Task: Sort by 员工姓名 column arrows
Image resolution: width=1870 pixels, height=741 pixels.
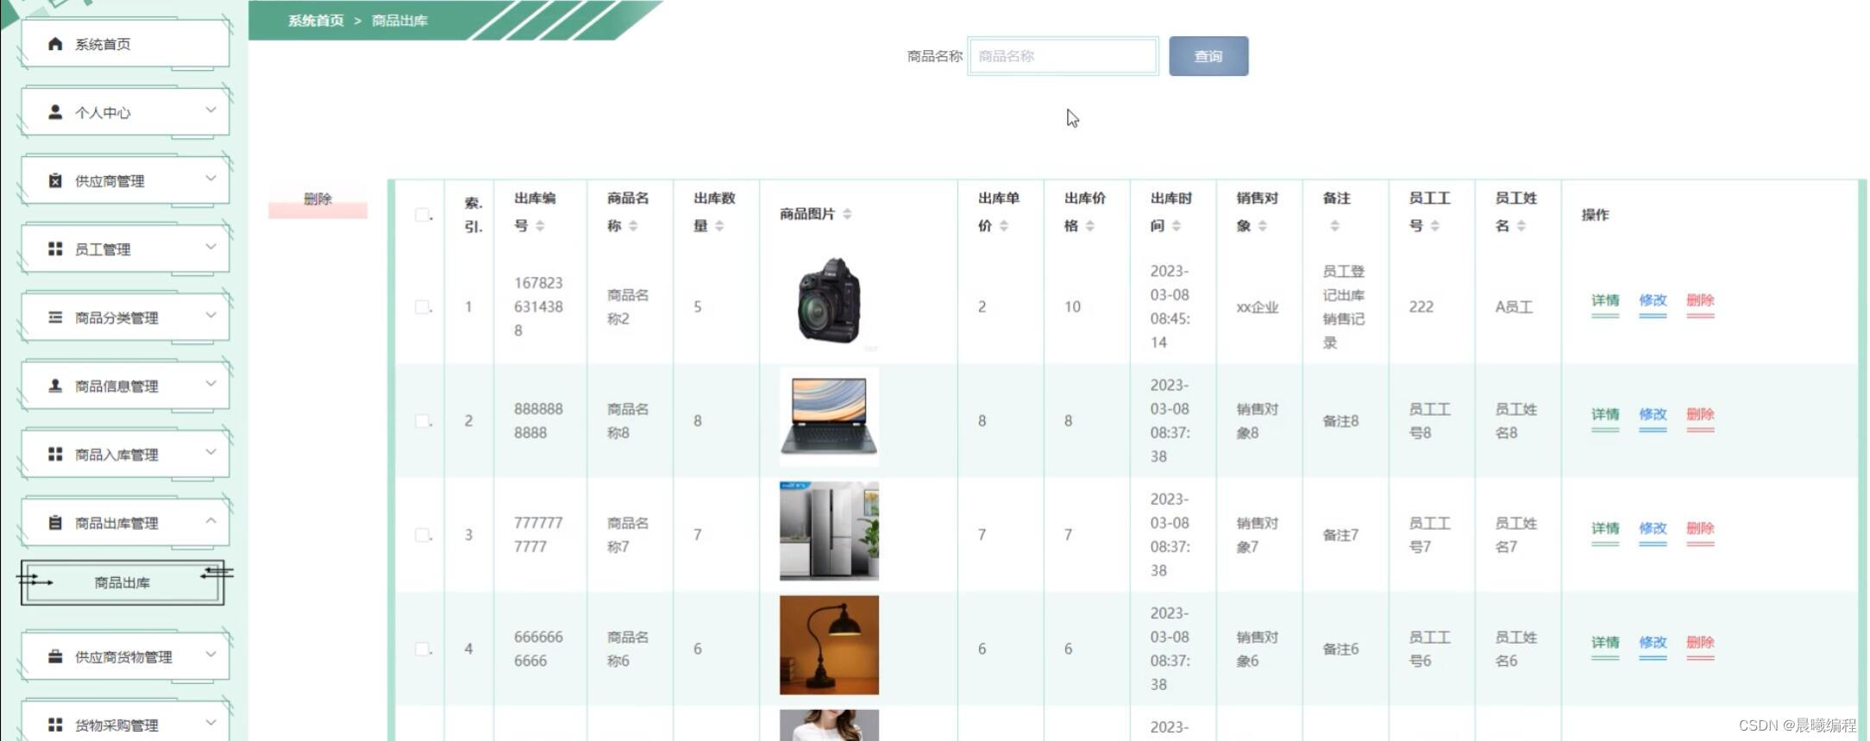Action: (1522, 226)
